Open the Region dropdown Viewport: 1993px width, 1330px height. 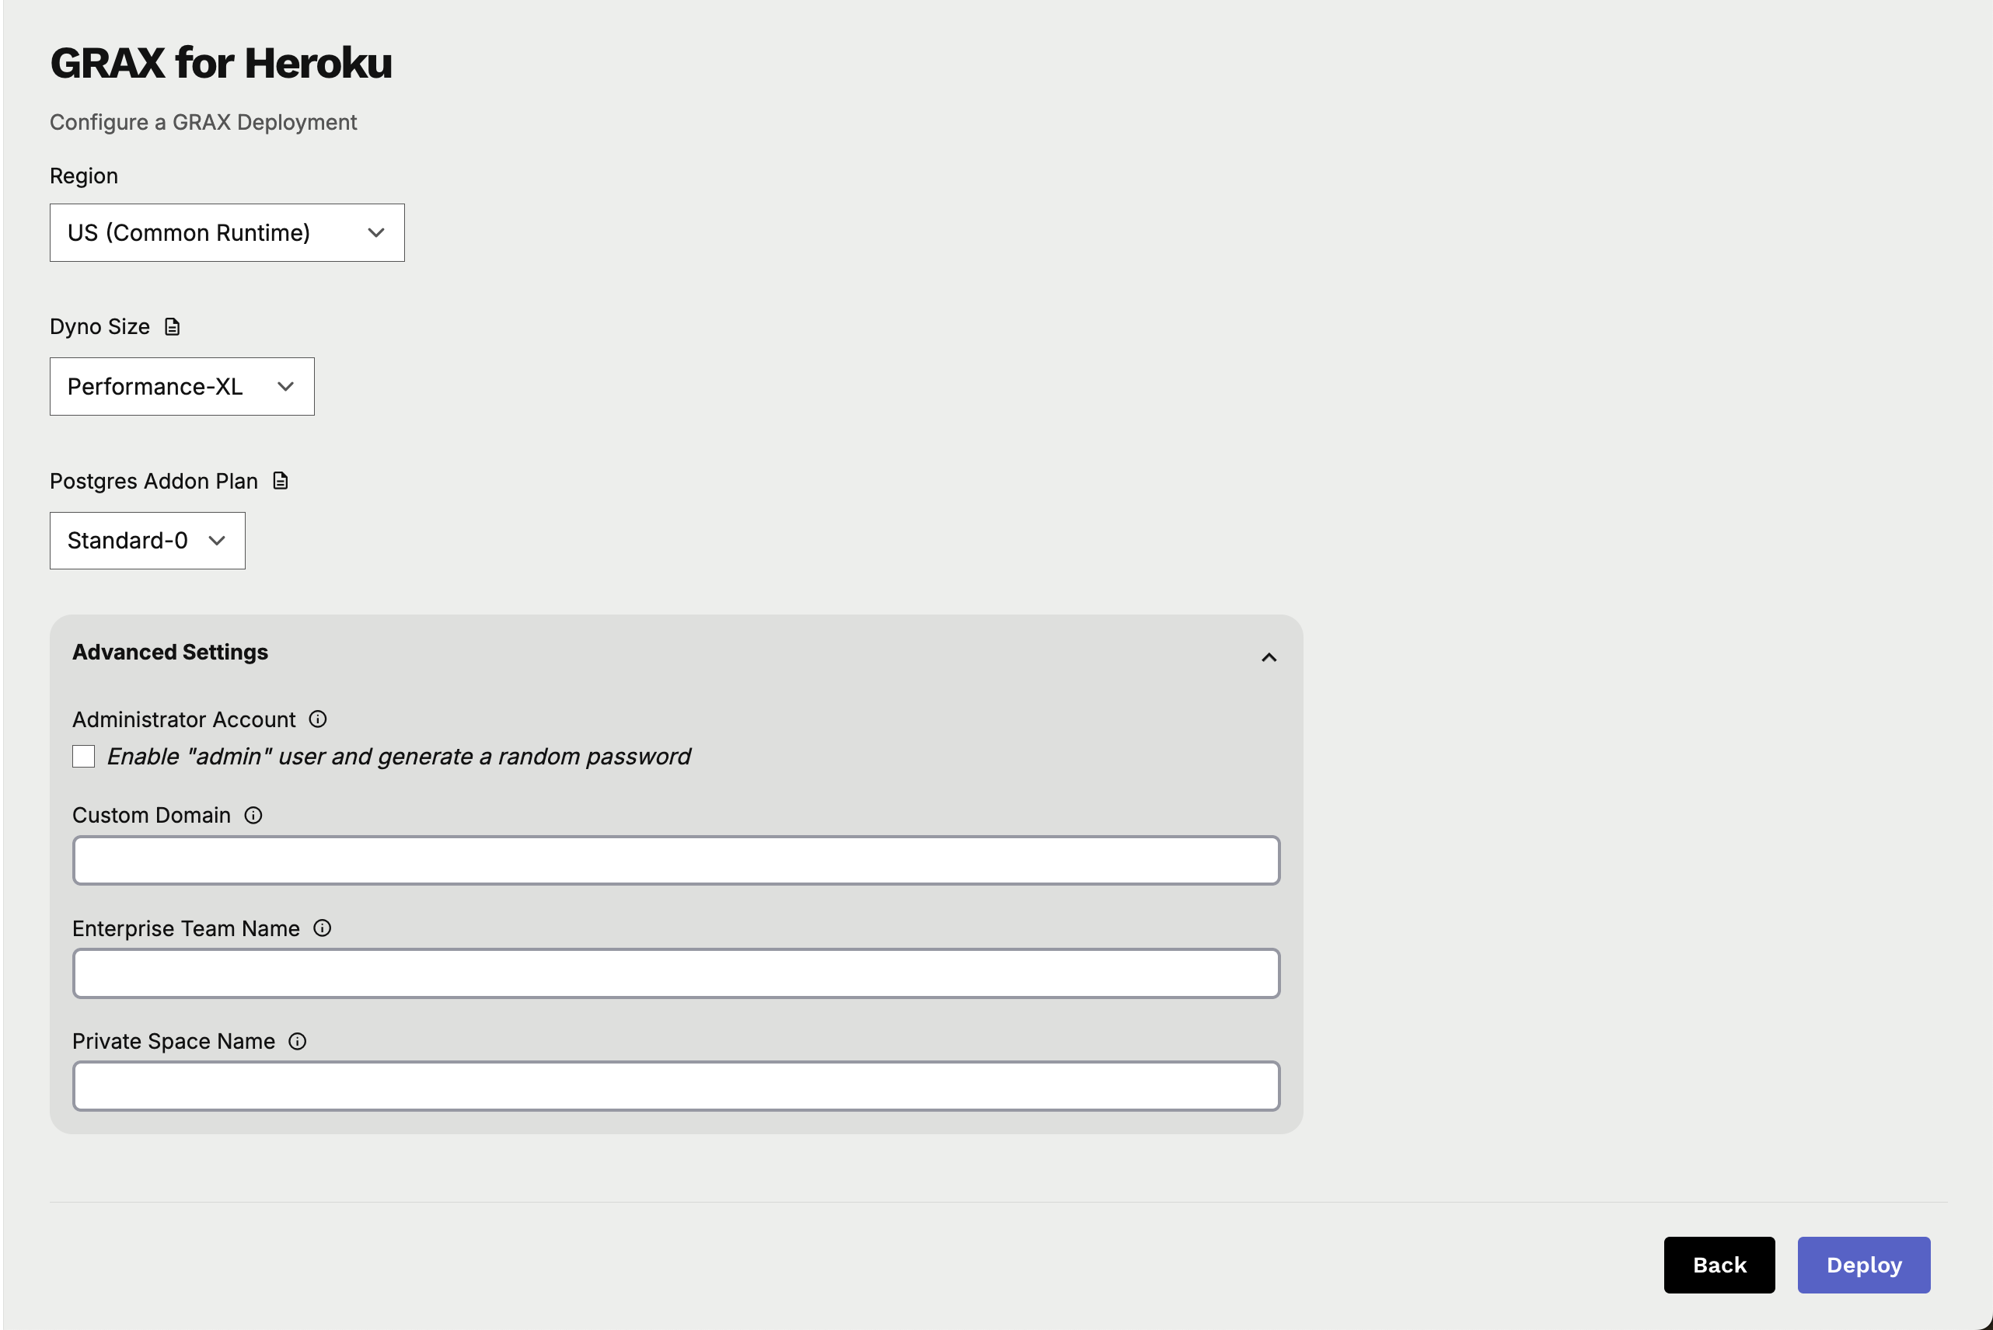pyautogui.click(x=227, y=232)
